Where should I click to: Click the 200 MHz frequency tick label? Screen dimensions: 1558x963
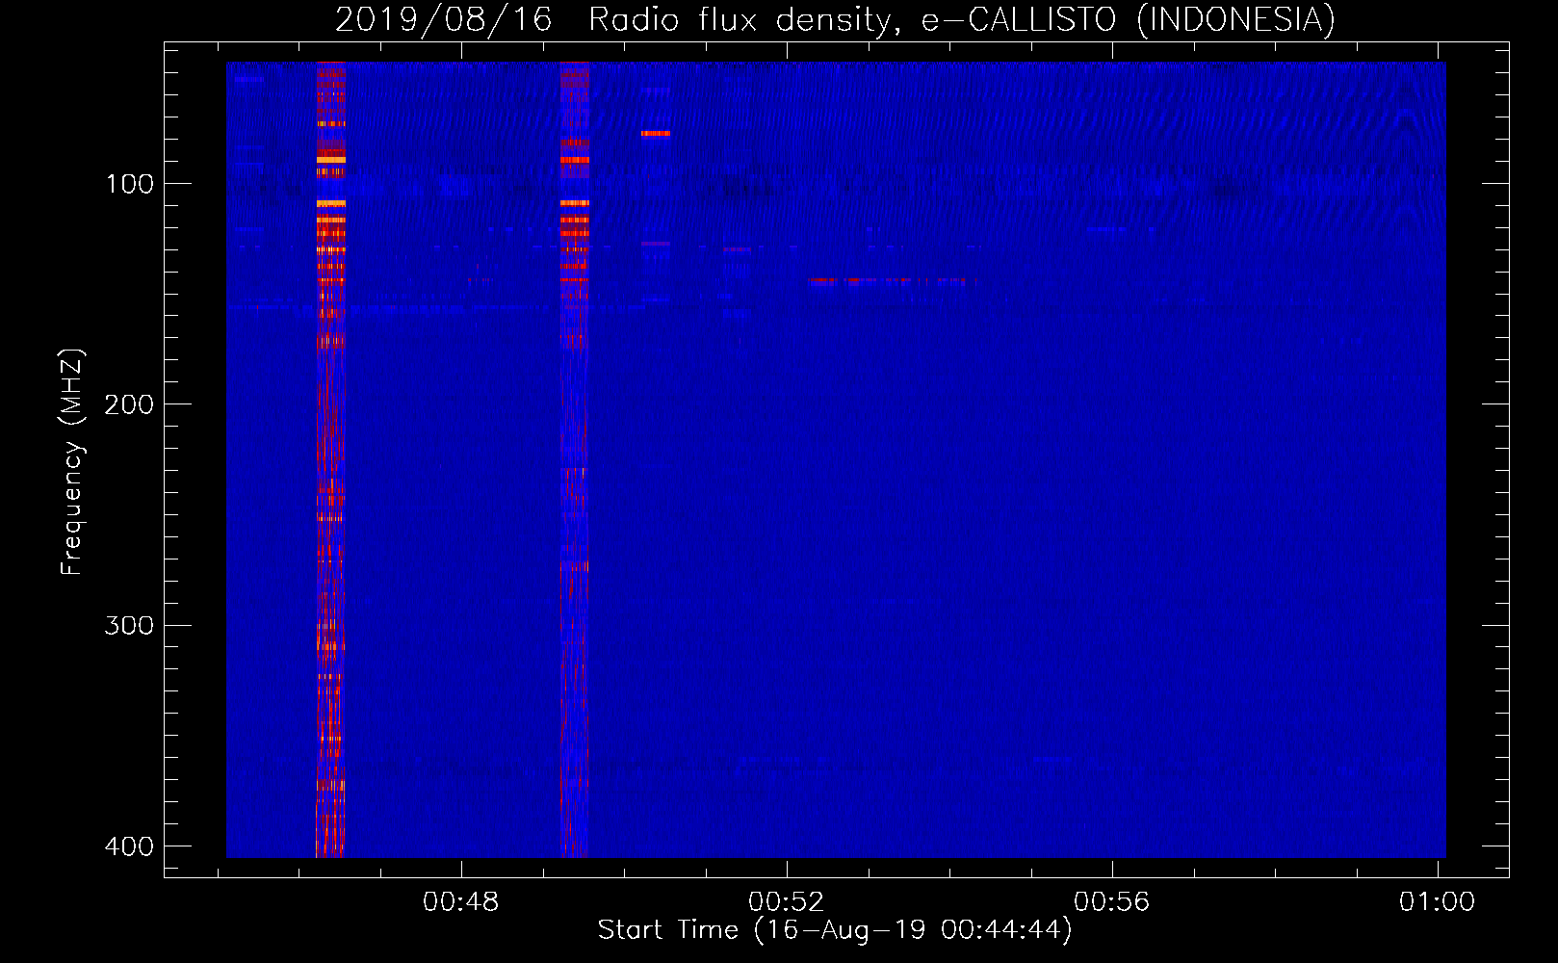[129, 404]
